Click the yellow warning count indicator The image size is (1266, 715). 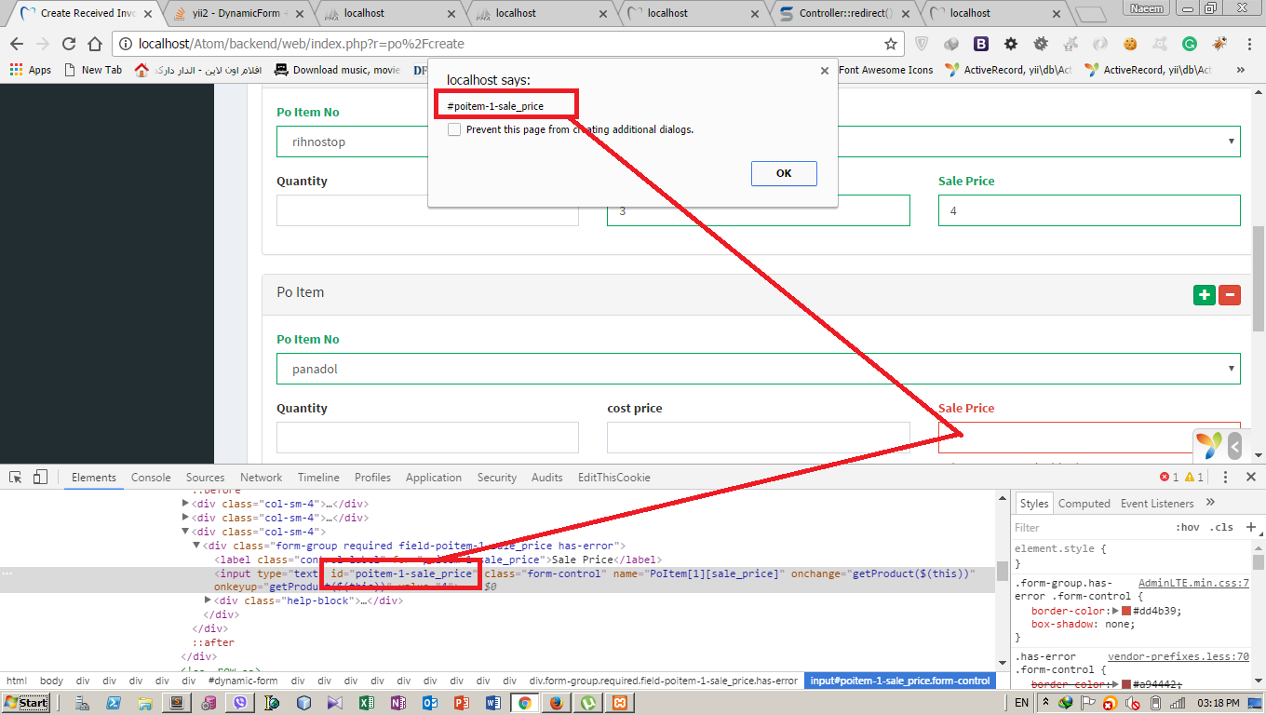tap(1194, 477)
